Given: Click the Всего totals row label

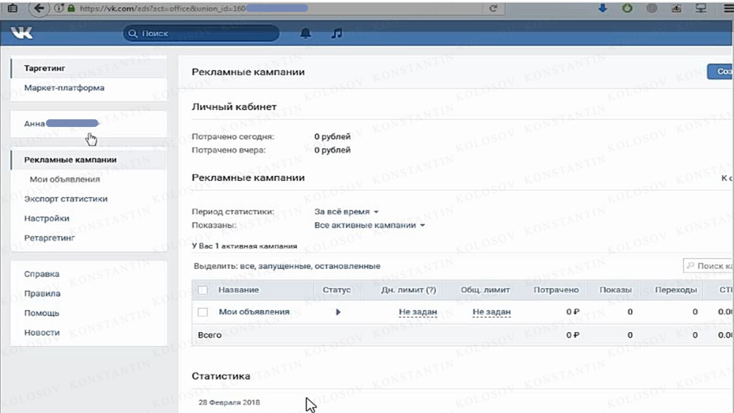Looking at the screenshot, I should [209, 335].
